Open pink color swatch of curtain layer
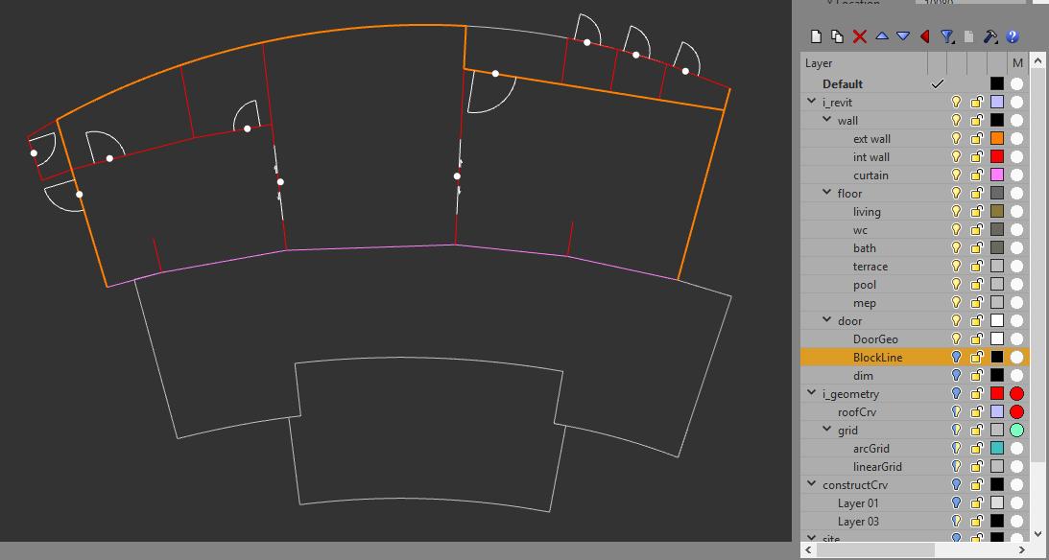This screenshot has height=560, width=1049. (x=997, y=175)
